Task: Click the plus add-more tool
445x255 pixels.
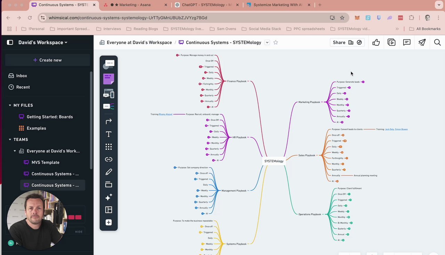Action: pyautogui.click(x=108, y=222)
